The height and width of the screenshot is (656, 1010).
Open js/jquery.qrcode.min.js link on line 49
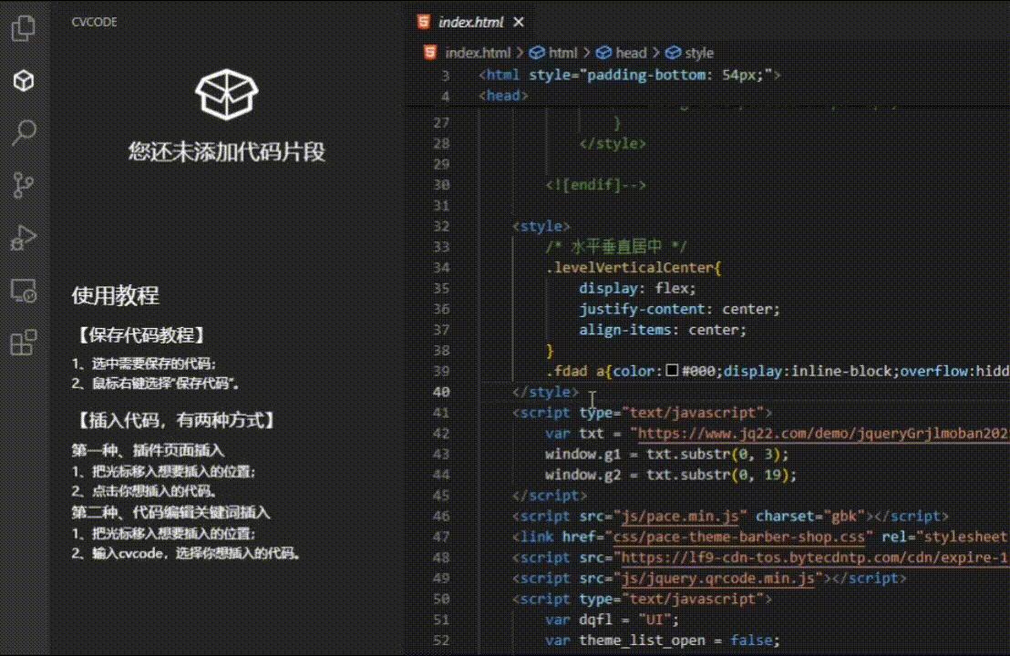[718, 579]
